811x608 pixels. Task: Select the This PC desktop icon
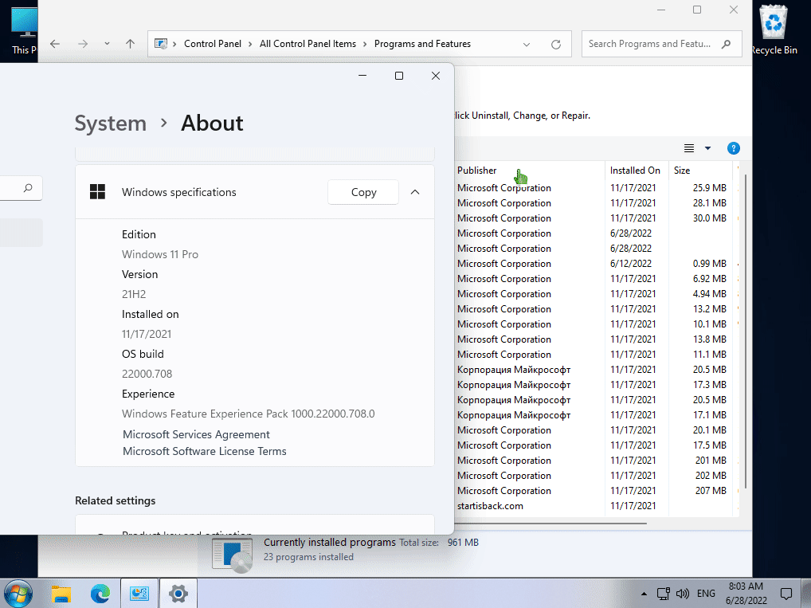tap(24, 30)
